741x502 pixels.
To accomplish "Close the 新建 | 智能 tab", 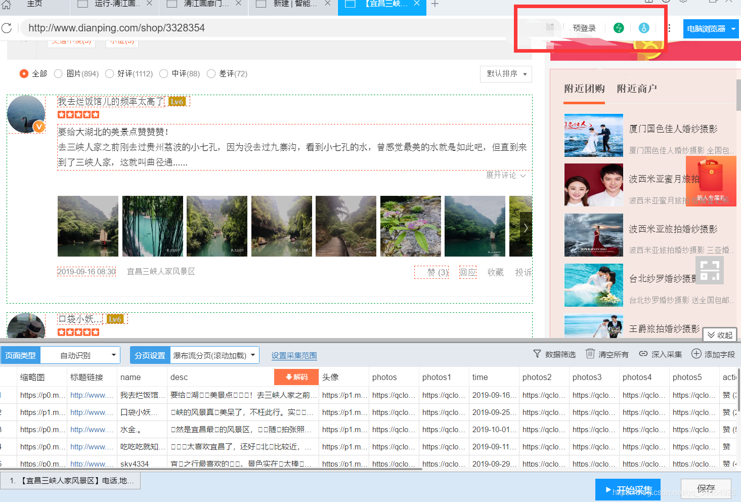I will (328, 4).
